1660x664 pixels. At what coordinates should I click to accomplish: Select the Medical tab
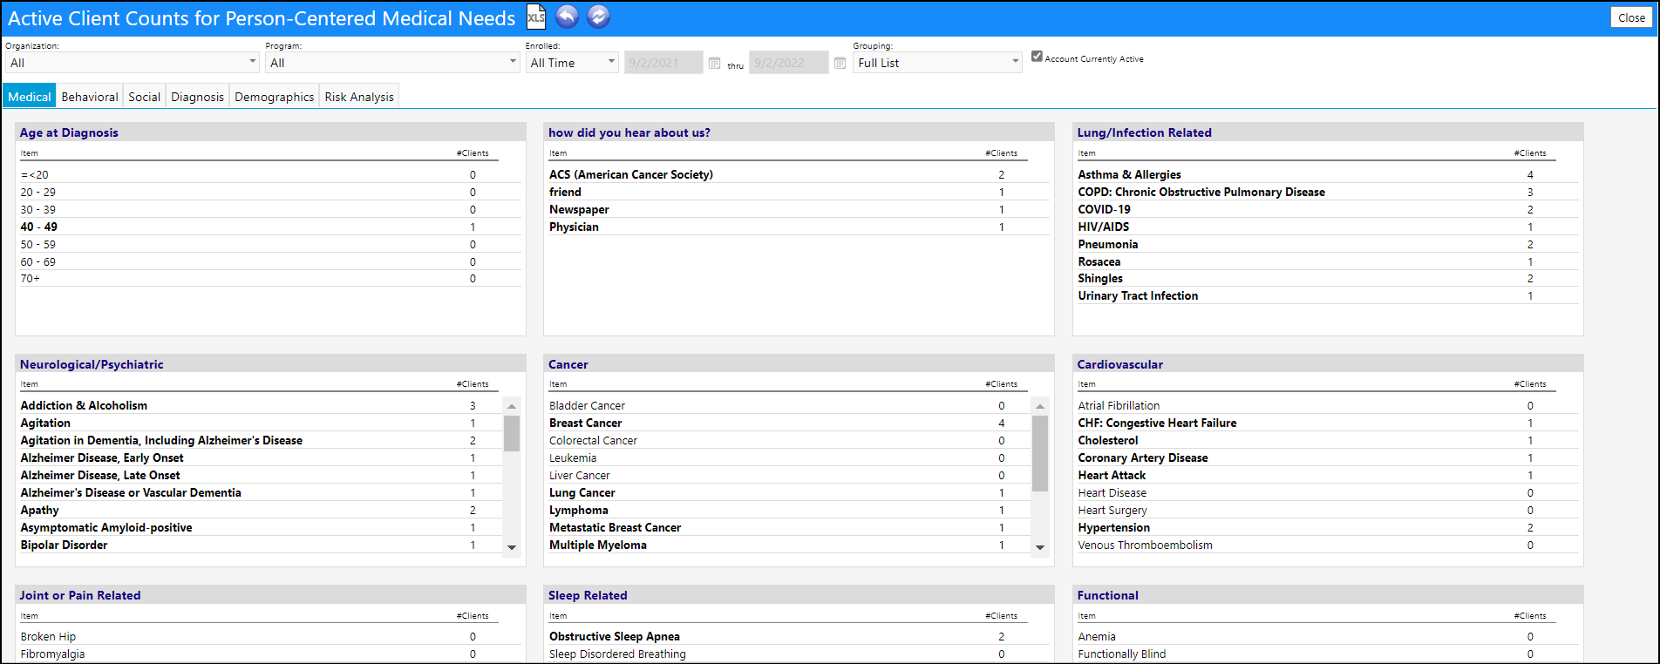(x=30, y=97)
